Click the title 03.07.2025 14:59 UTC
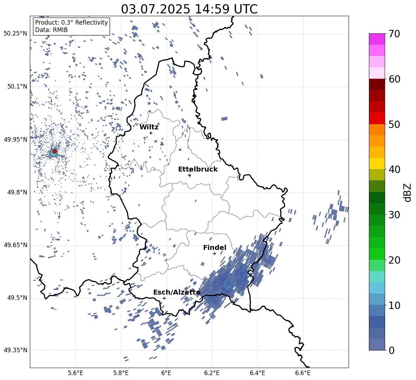Viewport: 416px width, 380px height. tap(189, 9)
